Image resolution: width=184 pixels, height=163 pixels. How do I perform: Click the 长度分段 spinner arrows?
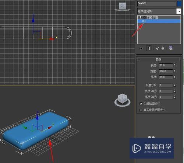tap(174, 85)
